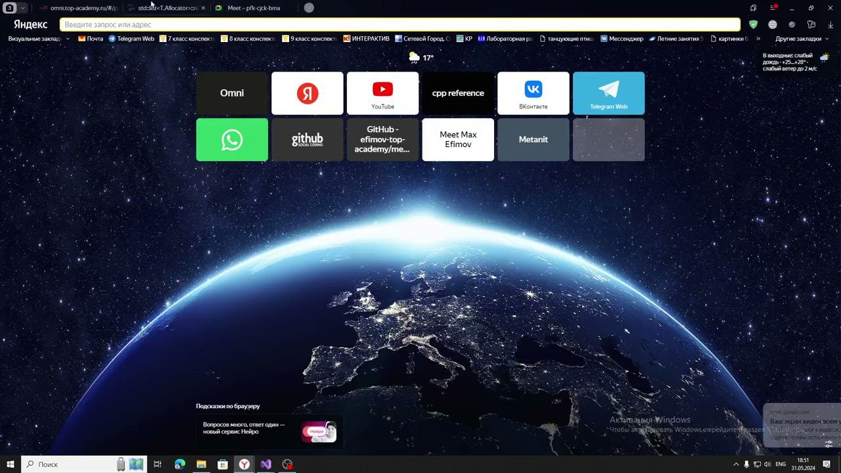The image size is (841, 473).
Task: Open the Metanit speed dial tile
Action: coord(534,139)
